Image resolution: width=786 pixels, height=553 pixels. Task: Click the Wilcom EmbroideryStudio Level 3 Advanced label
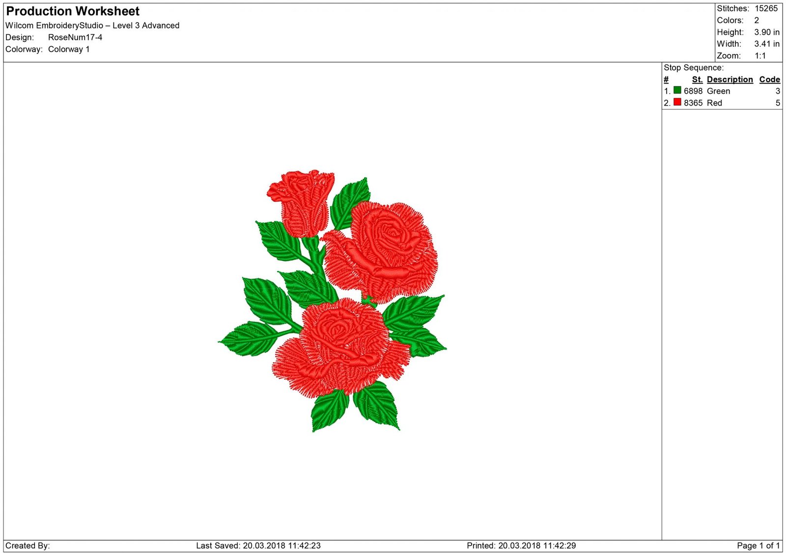pyautogui.click(x=92, y=25)
